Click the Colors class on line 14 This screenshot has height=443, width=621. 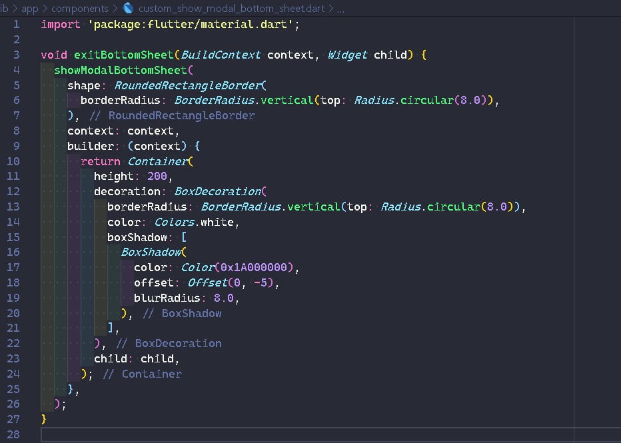(x=174, y=222)
